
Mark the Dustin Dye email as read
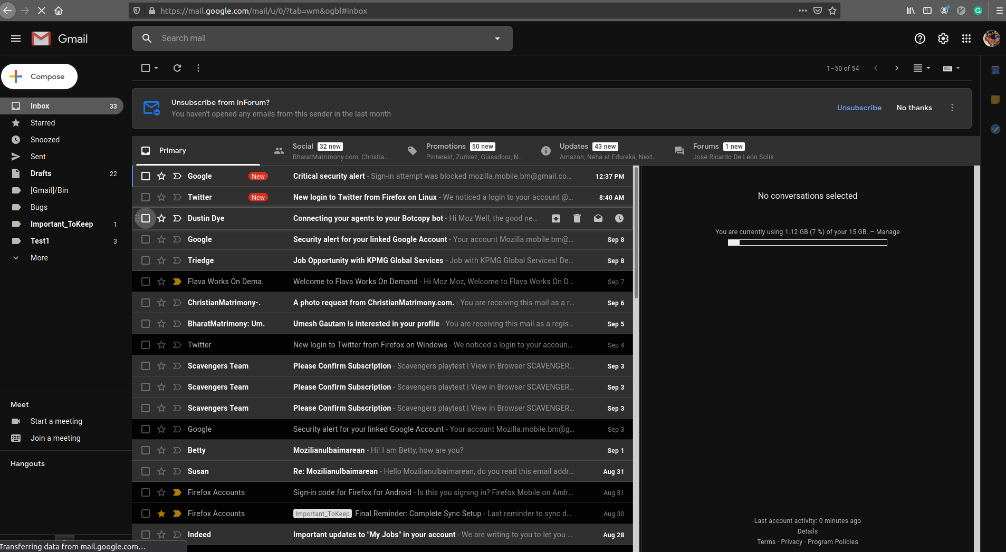tap(598, 218)
